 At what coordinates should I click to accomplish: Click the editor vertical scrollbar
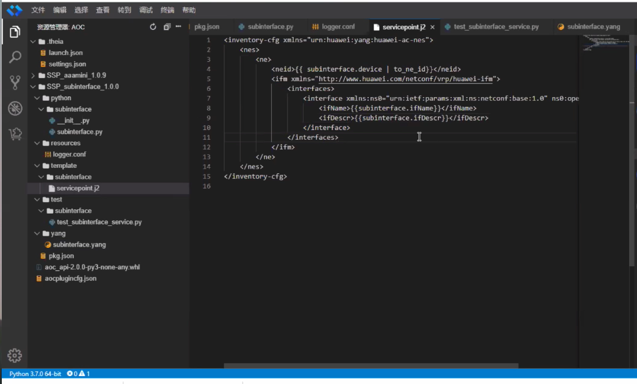pos(632,150)
